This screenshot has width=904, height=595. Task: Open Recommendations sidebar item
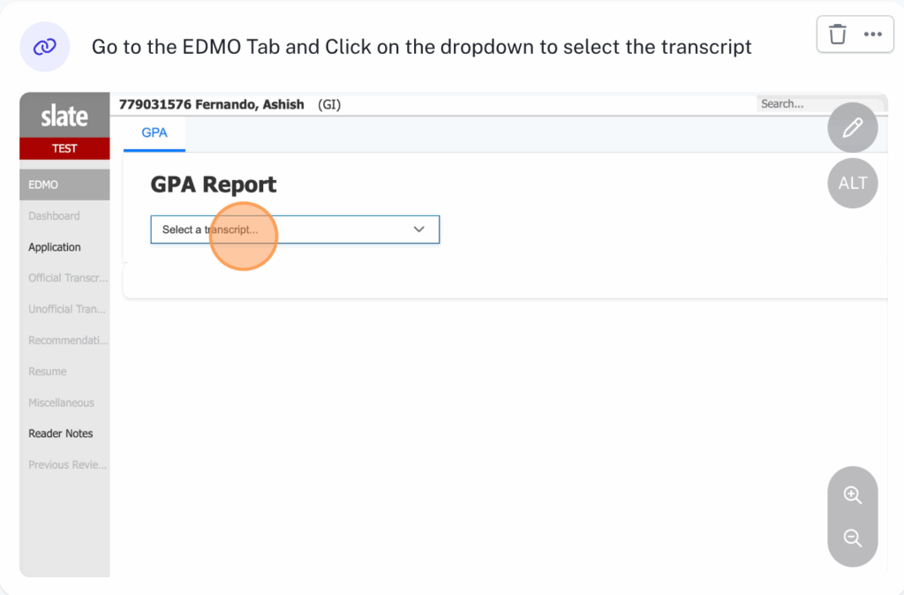68,340
